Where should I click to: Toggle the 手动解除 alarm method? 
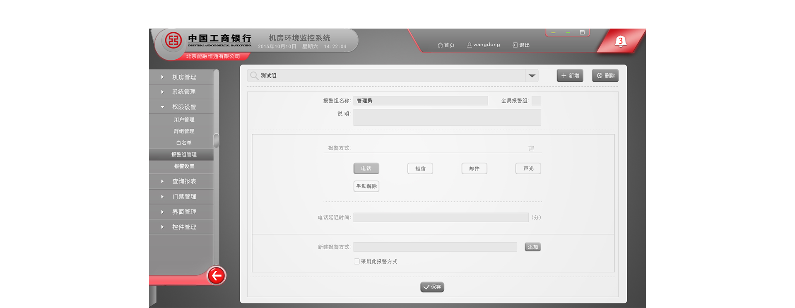(366, 186)
